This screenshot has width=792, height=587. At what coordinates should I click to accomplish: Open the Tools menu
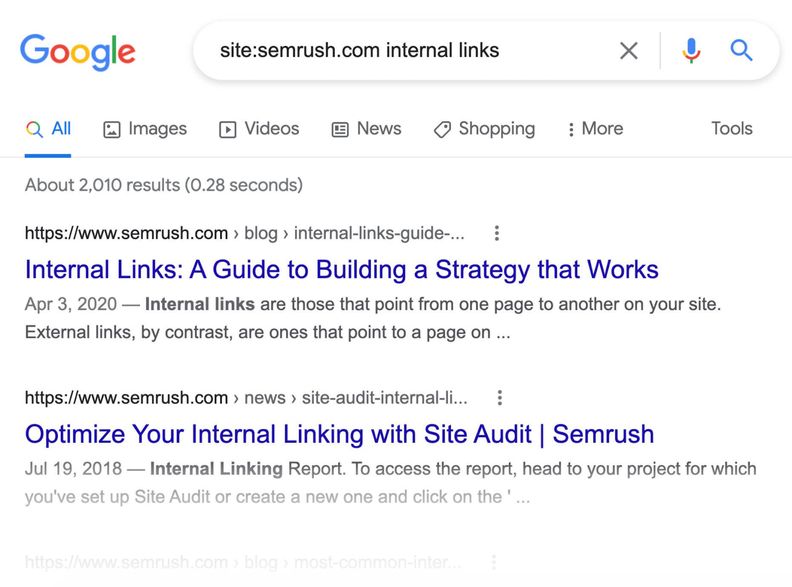tap(731, 129)
